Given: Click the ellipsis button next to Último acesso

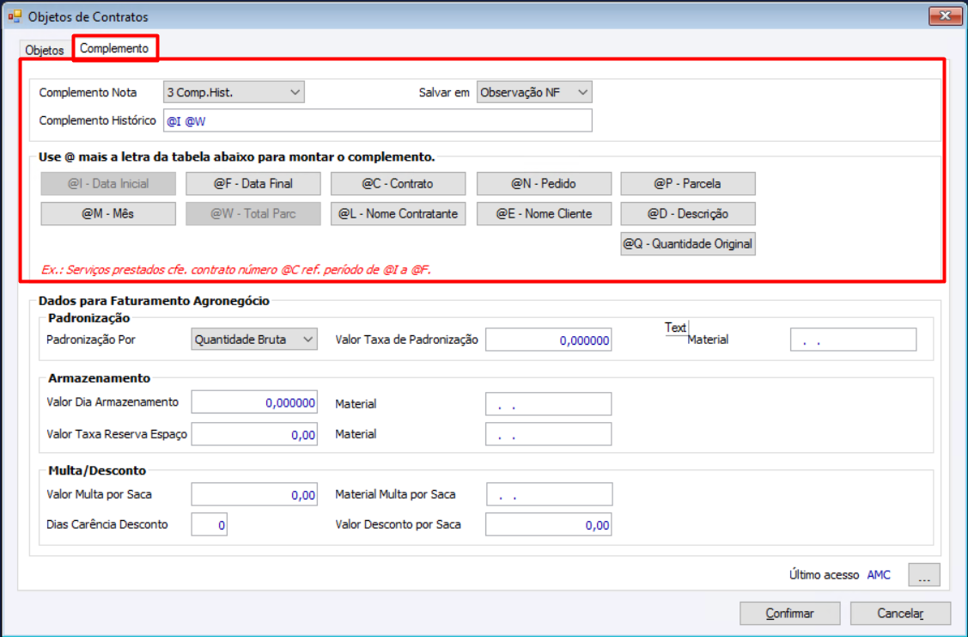Looking at the screenshot, I should [923, 574].
